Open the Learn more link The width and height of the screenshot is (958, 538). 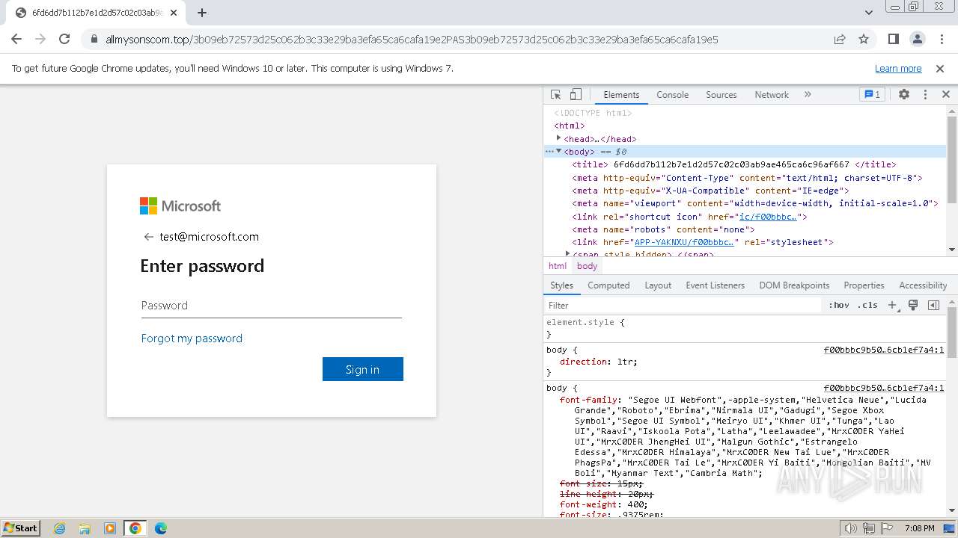tap(898, 68)
